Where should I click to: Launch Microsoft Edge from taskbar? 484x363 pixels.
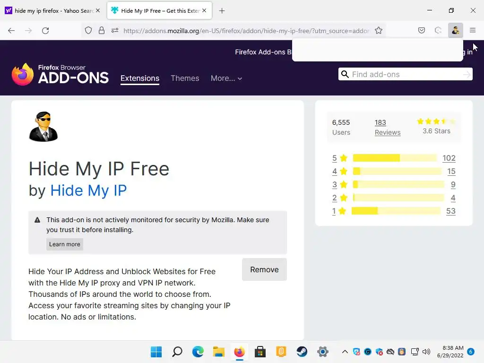tap(198, 352)
